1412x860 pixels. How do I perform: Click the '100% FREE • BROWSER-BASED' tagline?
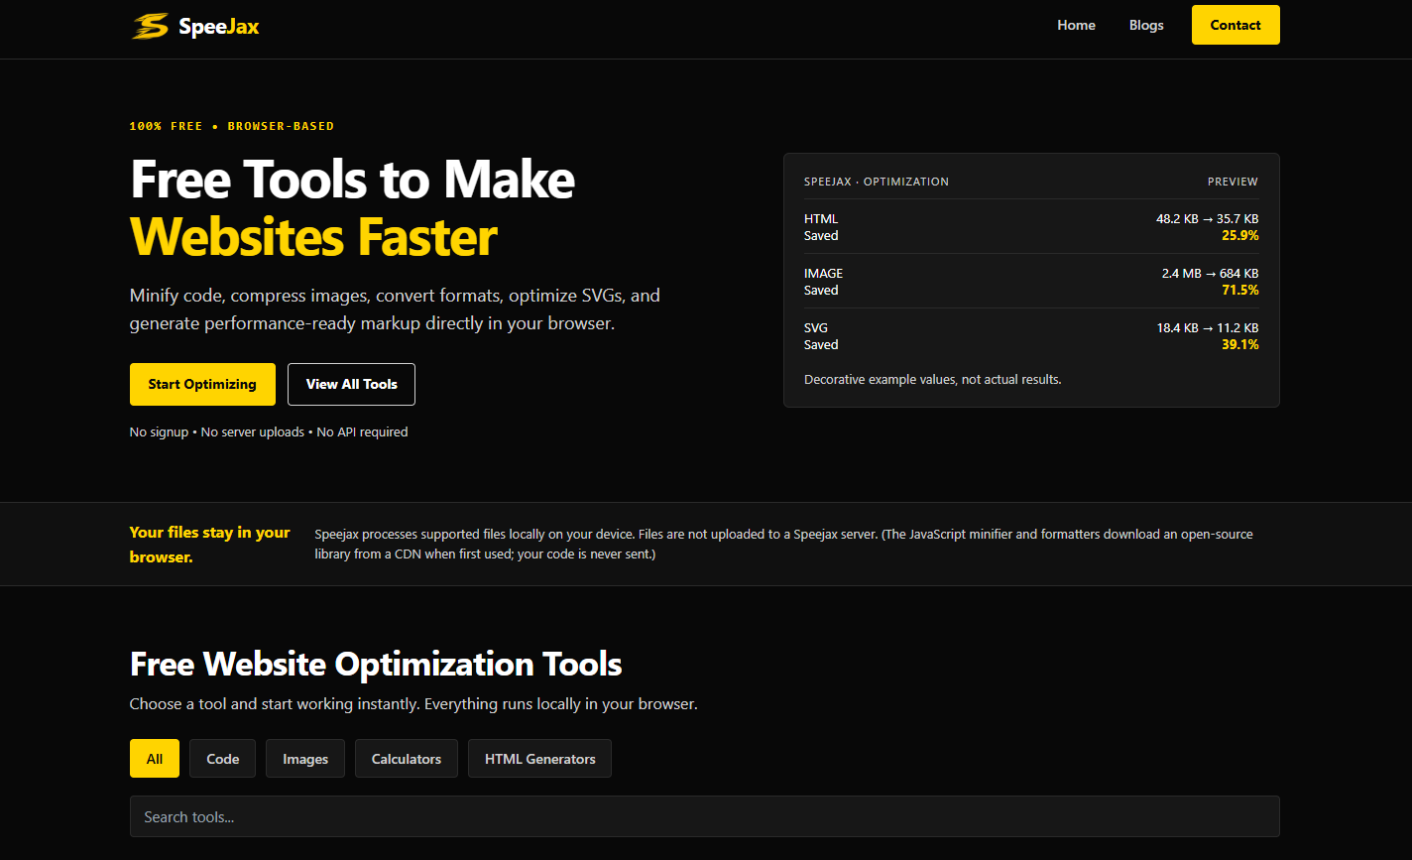point(232,126)
